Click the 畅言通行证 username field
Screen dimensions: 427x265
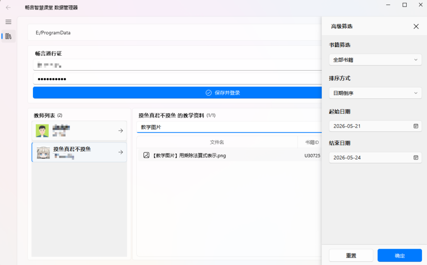pyautogui.click(x=177, y=65)
